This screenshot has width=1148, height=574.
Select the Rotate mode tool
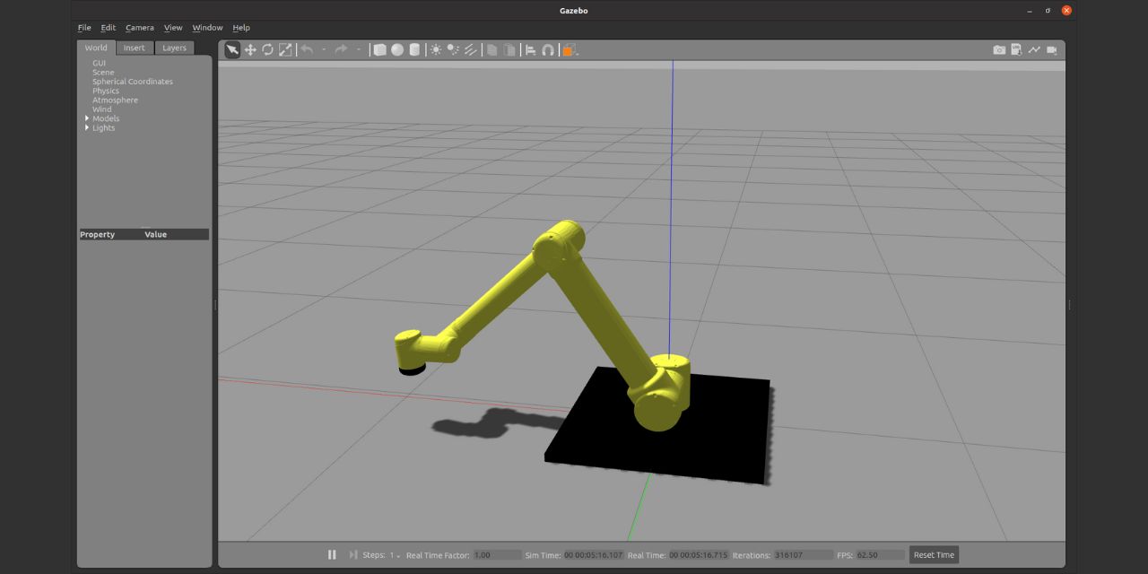268,49
